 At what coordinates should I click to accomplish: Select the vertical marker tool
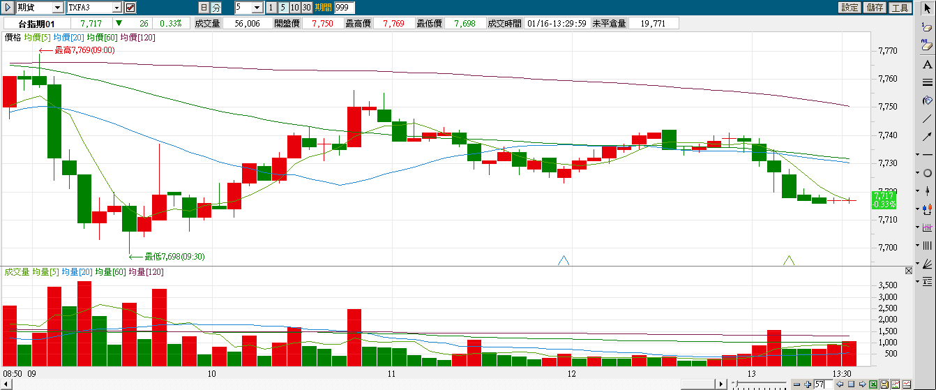(927, 190)
